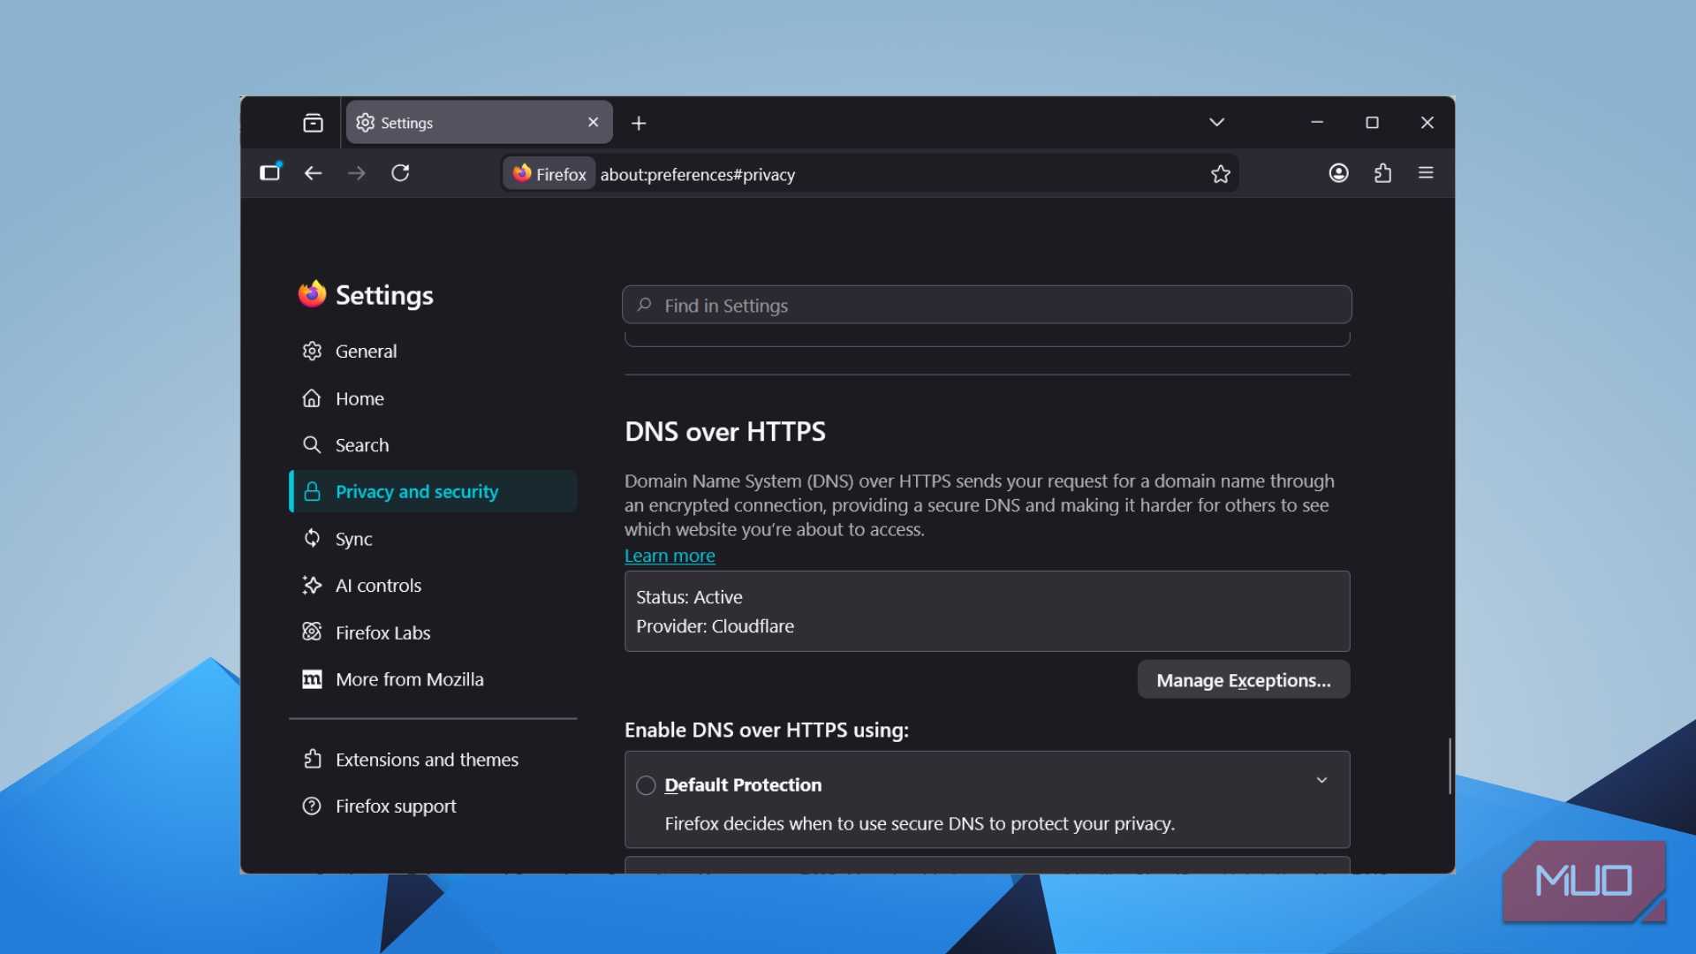Open the Extensions puzzle icon
This screenshot has height=954, width=1696.
click(x=1382, y=173)
